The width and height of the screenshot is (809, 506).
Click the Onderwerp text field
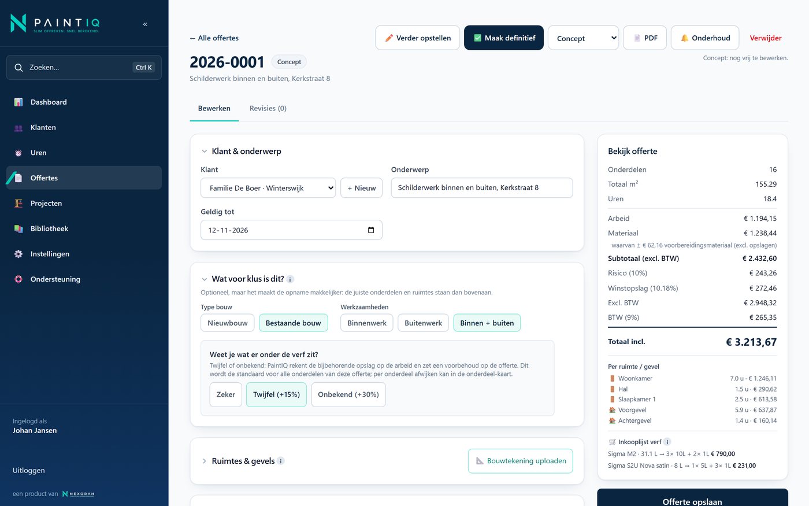coord(482,188)
